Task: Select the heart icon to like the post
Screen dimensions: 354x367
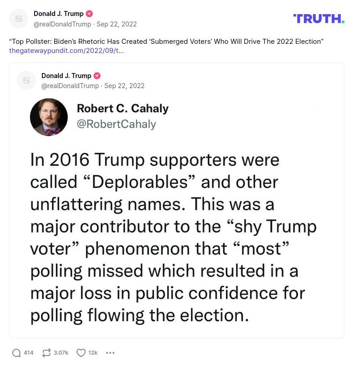Action: click(81, 352)
